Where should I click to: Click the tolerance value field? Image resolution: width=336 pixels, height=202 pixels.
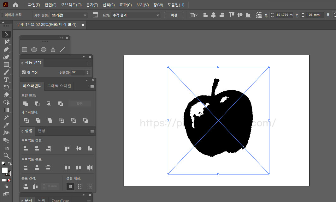click(78, 72)
